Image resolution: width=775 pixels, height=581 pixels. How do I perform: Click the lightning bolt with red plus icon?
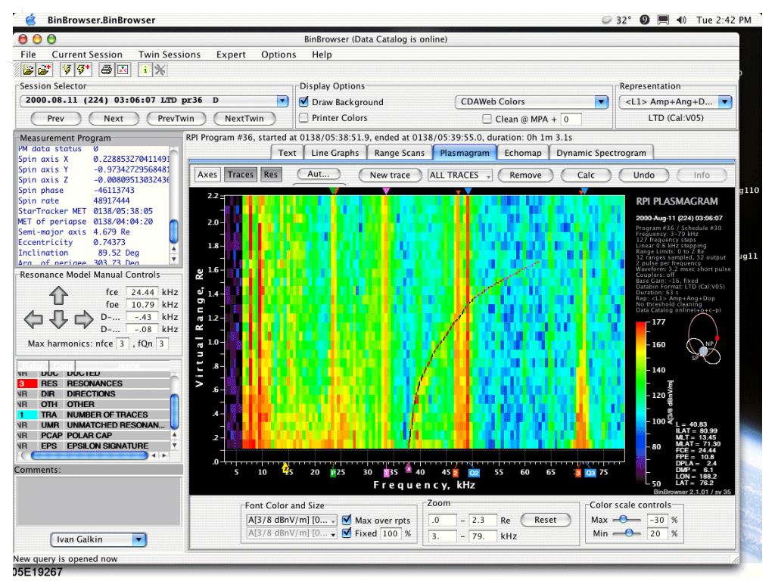click(83, 70)
